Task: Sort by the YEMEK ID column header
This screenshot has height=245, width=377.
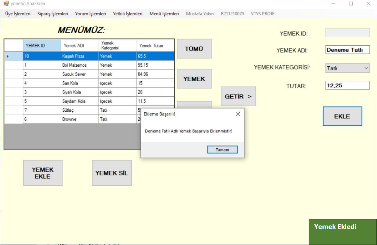Action: click(42, 46)
